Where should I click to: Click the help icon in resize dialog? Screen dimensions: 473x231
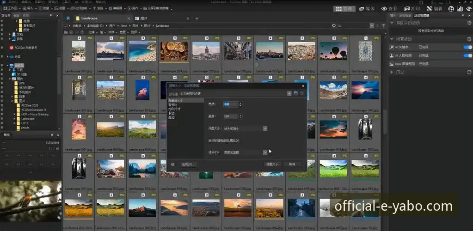(172, 164)
